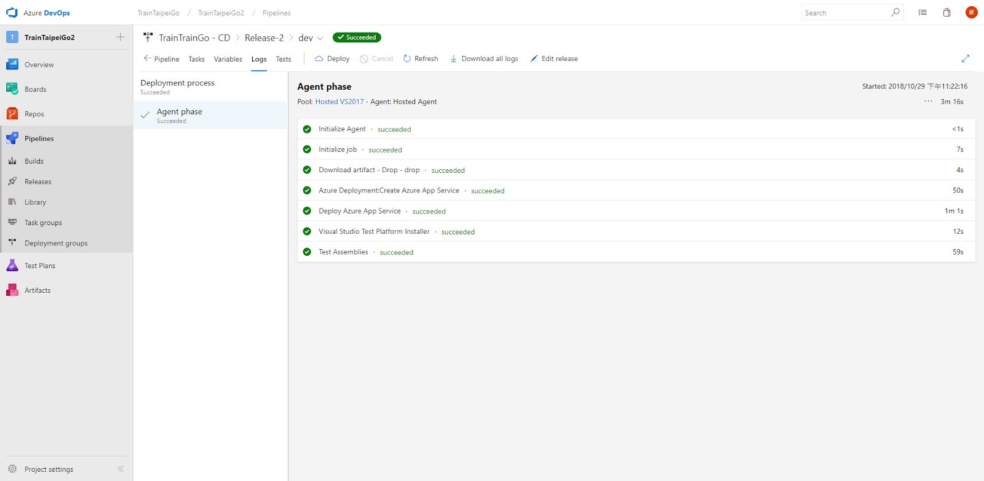
Task: Open the Initialize job log row
Action: [636, 149]
